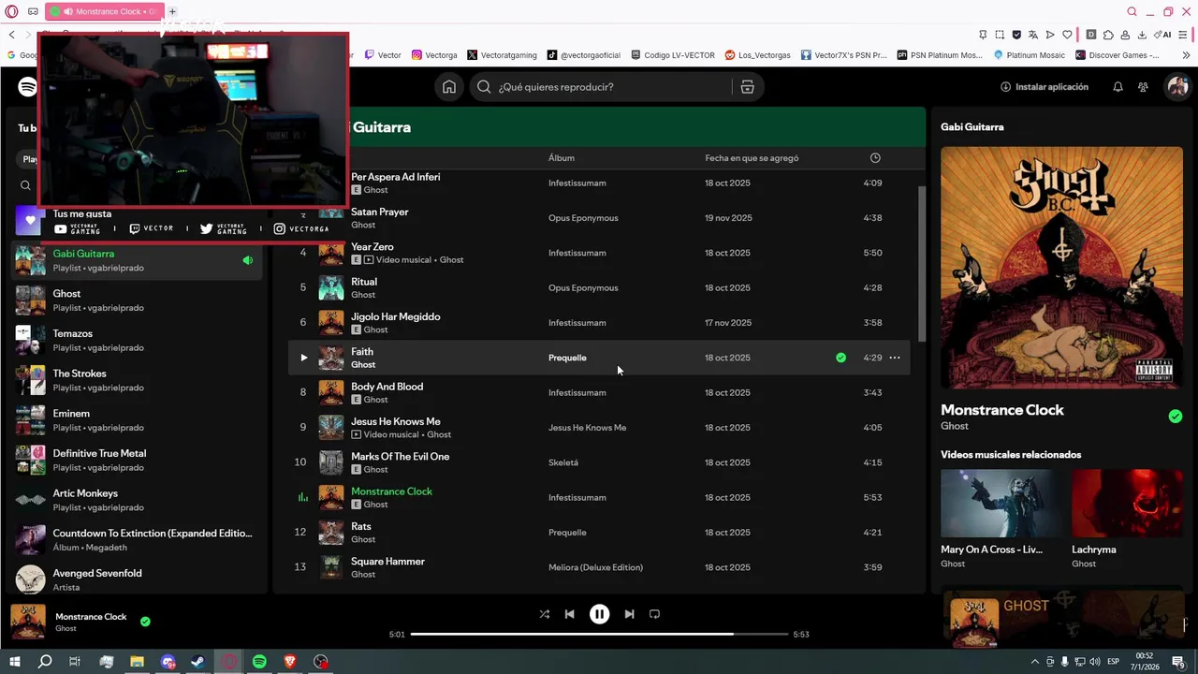
Task: Open the browser extensions puzzle icon
Action: [1108, 35]
